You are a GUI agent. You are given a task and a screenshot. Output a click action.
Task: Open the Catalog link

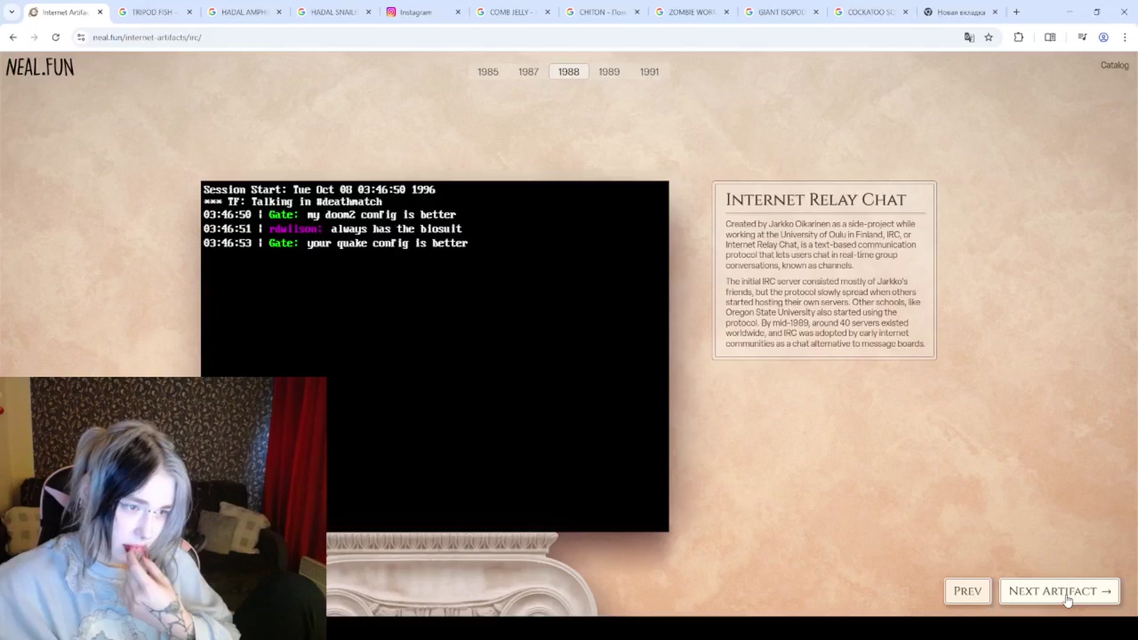1114,65
